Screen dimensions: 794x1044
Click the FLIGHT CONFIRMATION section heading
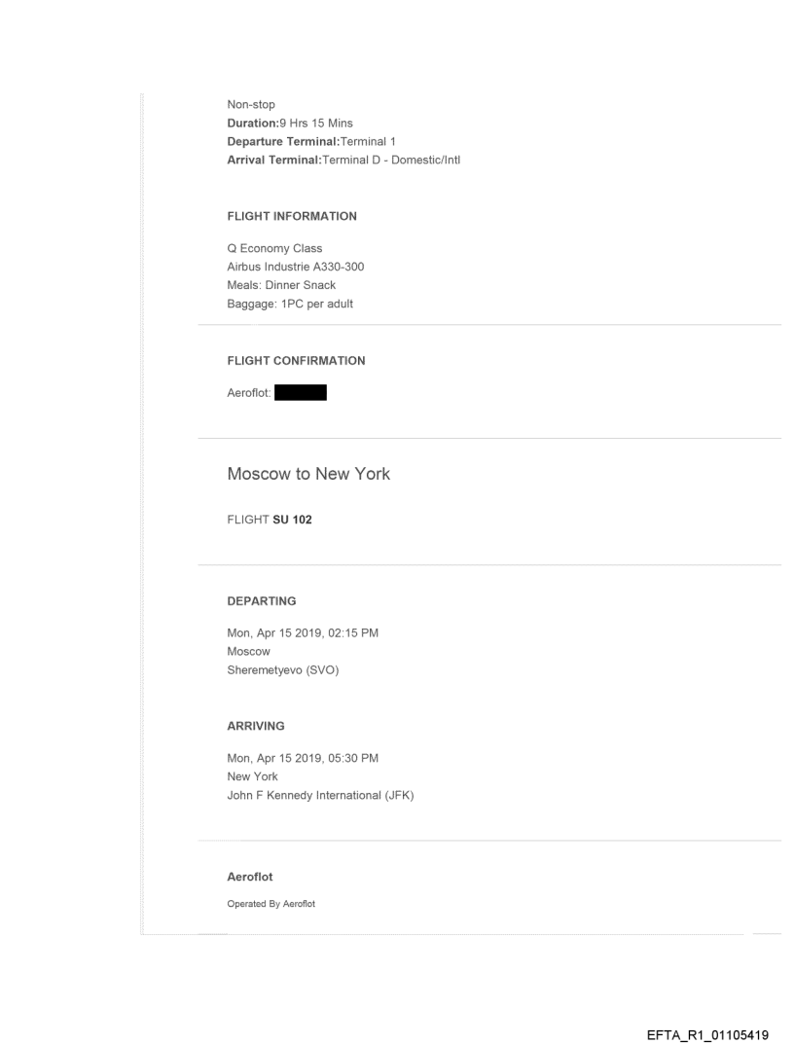click(296, 361)
